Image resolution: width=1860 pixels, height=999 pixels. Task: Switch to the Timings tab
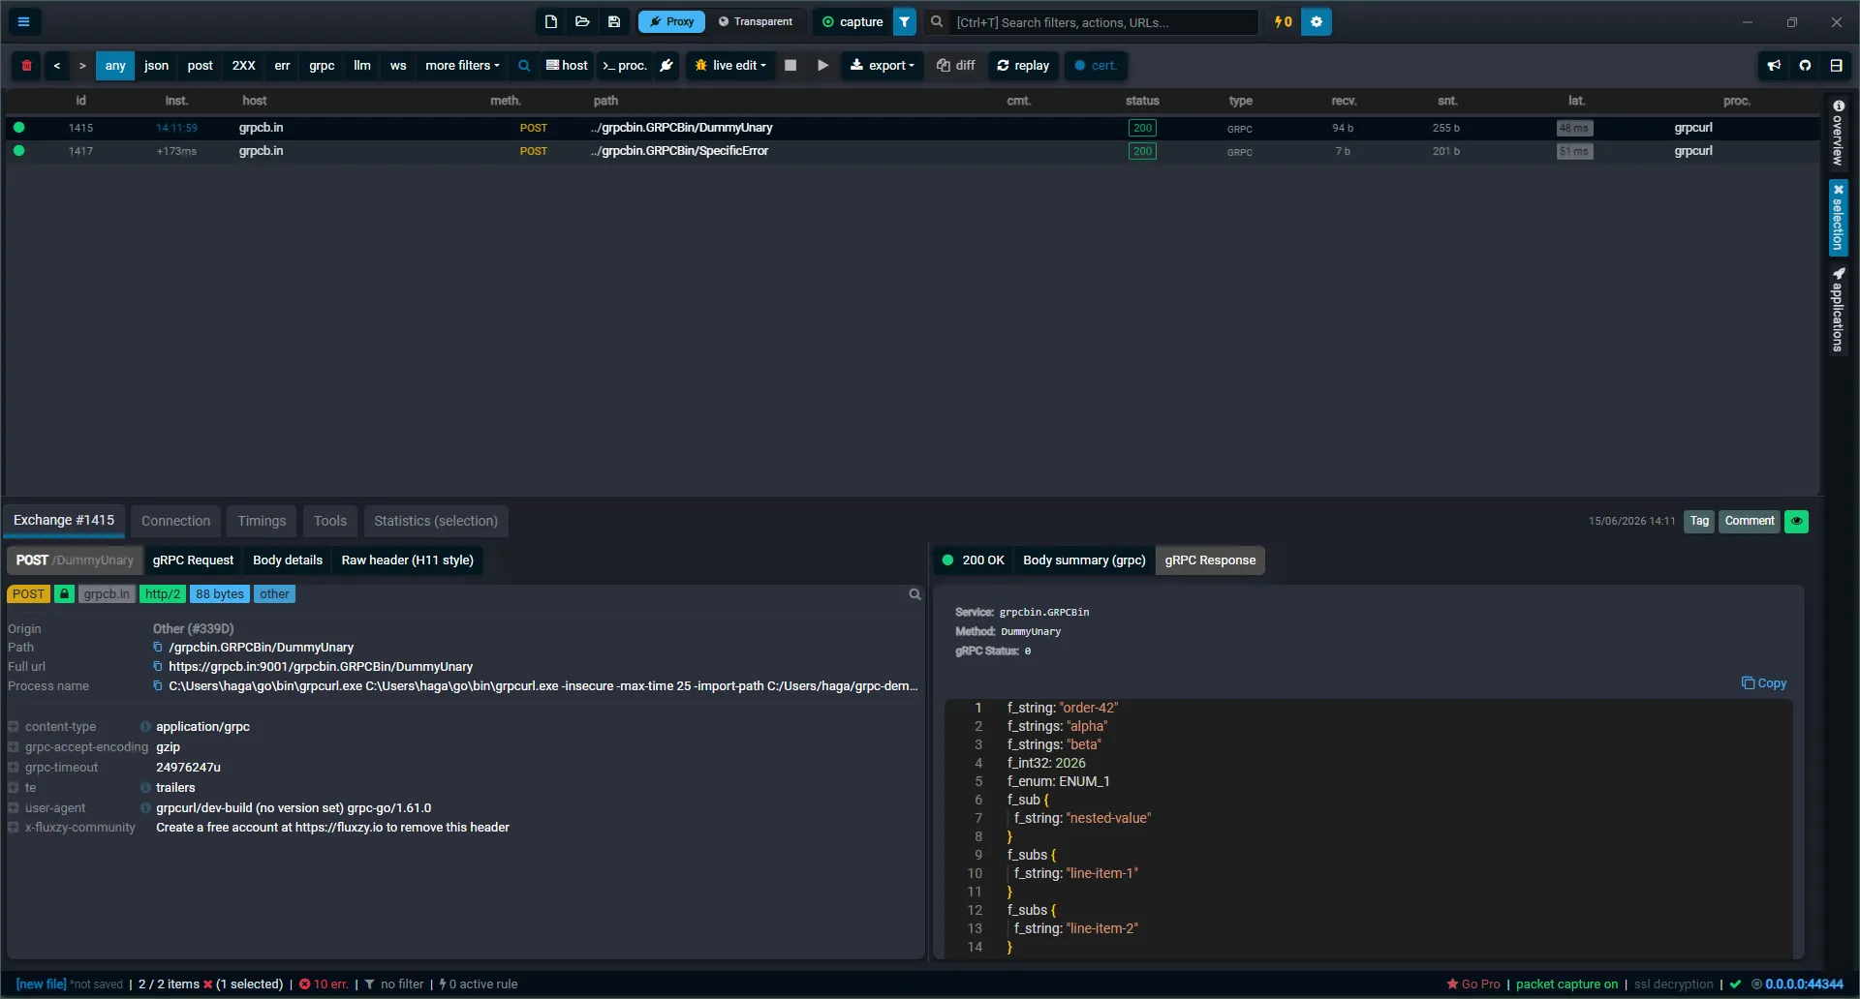pyautogui.click(x=262, y=521)
